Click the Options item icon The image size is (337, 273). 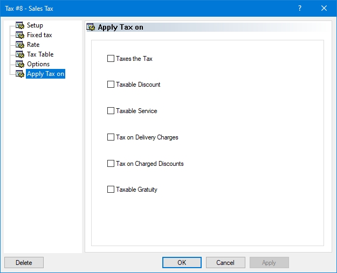coord(20,64)
